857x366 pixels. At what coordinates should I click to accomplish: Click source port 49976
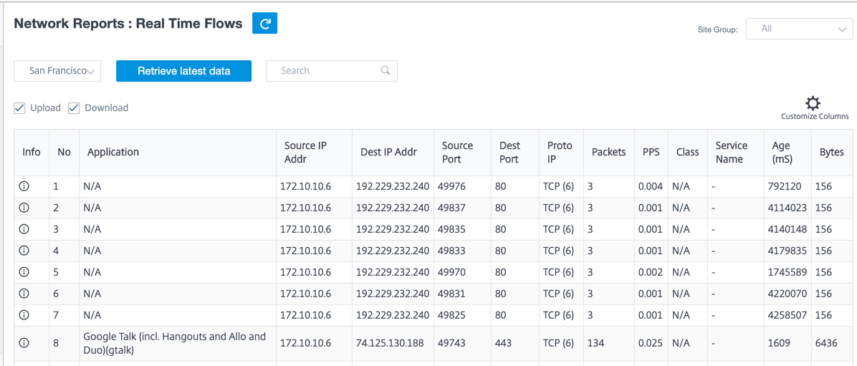click(452, 186)
